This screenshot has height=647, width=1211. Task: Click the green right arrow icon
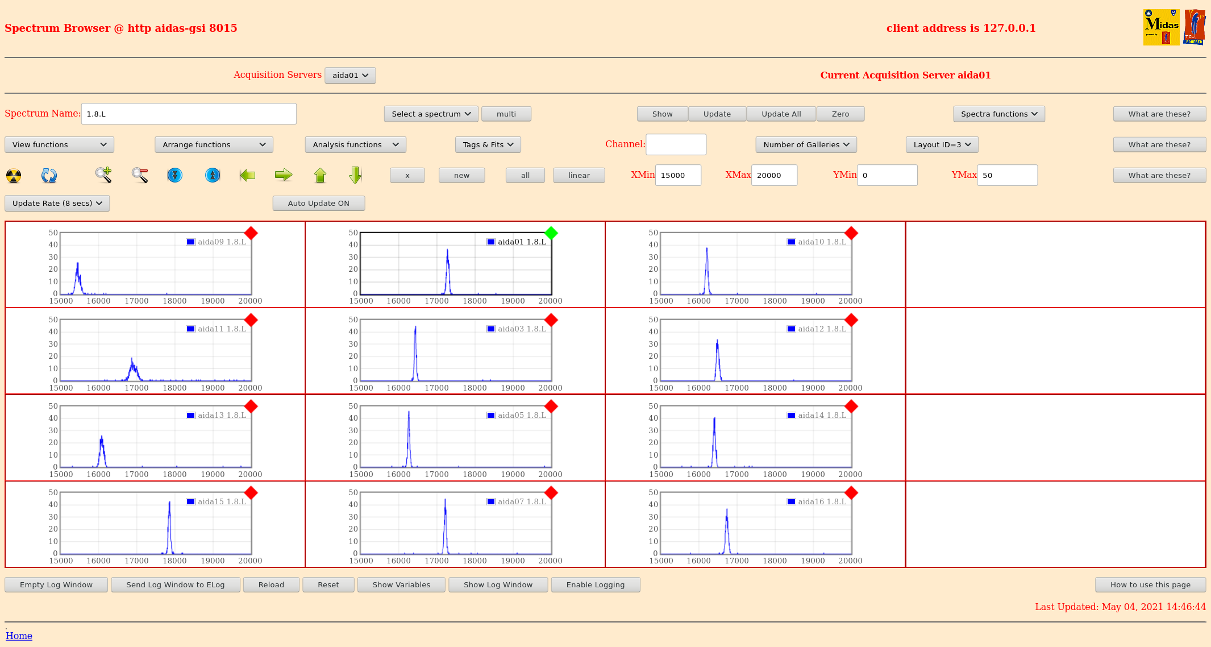(283, 175)
